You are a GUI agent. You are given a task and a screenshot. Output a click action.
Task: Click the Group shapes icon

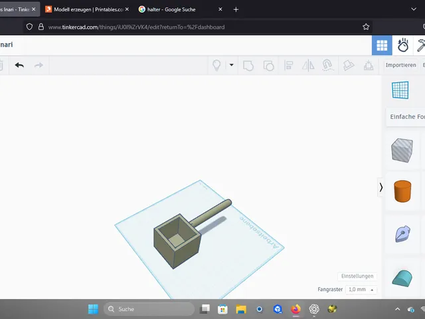pos(248,65)
